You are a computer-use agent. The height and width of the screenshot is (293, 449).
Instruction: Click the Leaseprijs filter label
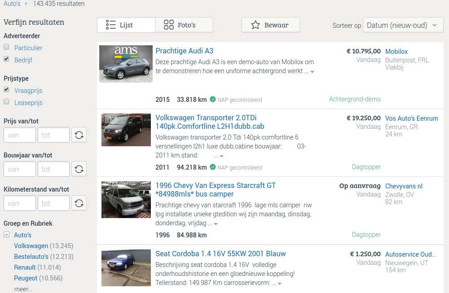tap(28, 102)
